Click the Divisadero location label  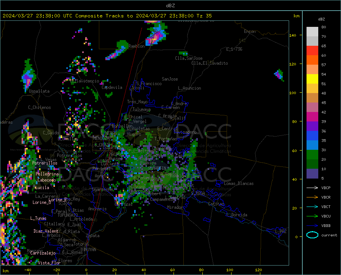(185, 132)
